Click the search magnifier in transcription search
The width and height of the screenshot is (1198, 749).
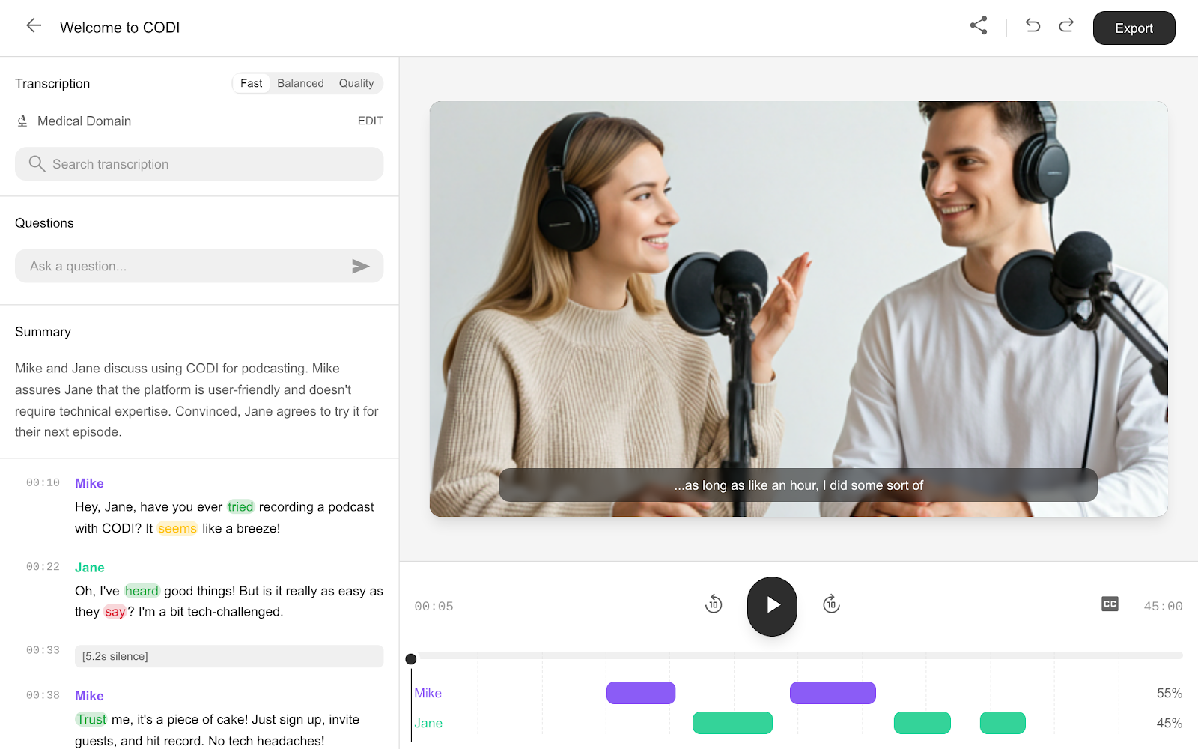point(36,163)
